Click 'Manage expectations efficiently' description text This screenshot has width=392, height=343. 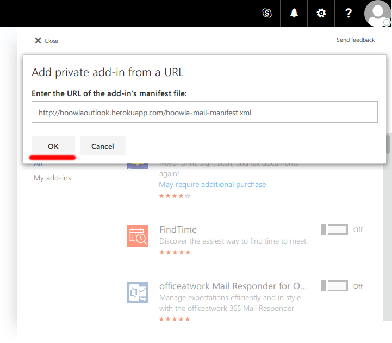[x=230, y=303]
